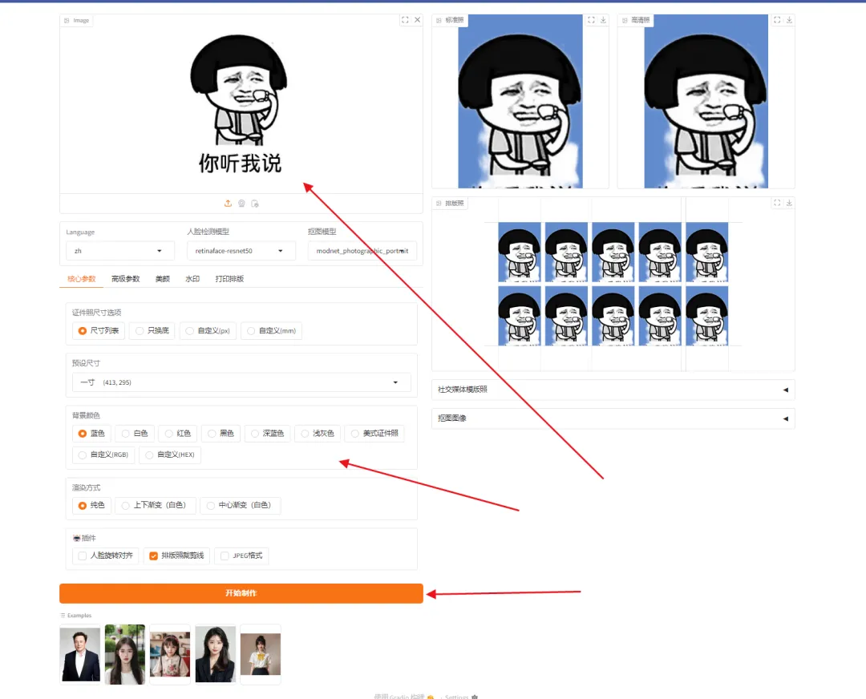Expand the 社交媒体模板照 section
The width and height of the screenshot is (866, 699).
pos(613,390)
